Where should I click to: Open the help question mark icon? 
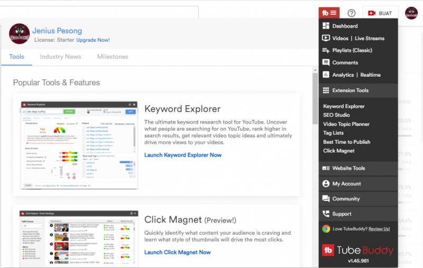351,13
